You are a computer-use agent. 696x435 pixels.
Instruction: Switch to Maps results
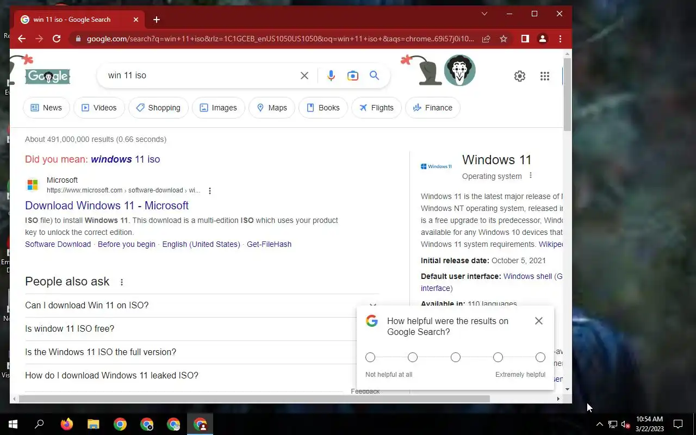click(272, 108)
